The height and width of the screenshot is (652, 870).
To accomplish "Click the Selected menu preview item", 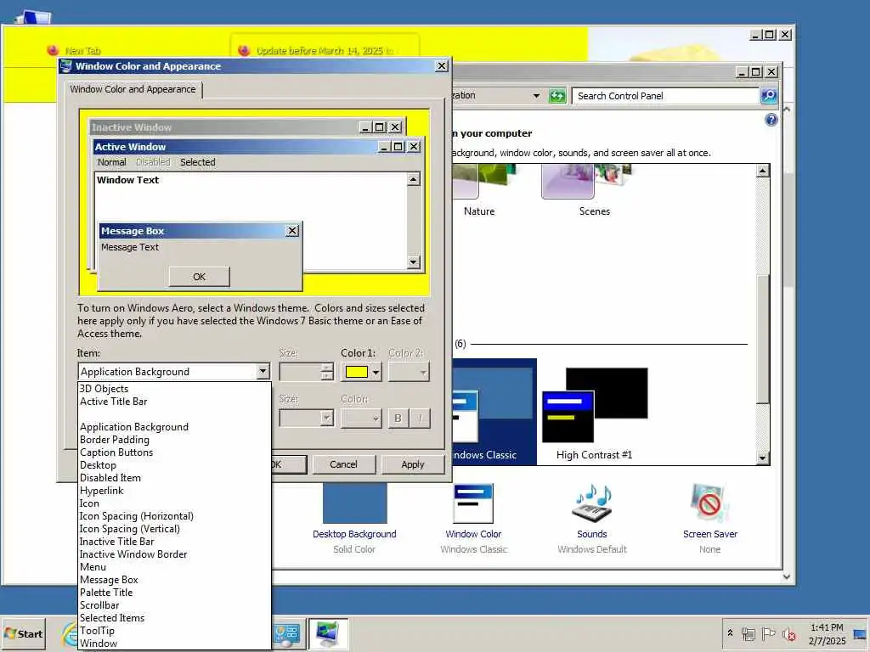I will (197, 162).
